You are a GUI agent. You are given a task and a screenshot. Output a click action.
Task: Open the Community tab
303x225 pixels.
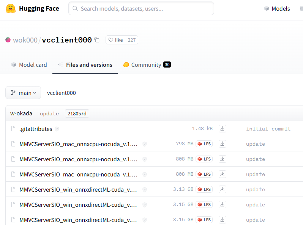tap(146, 65)
